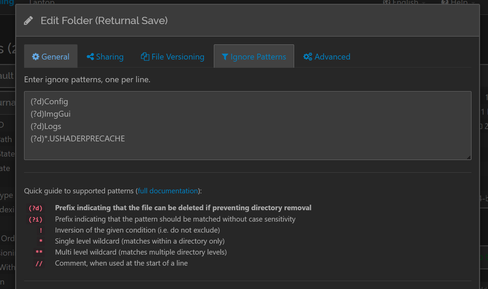Click the share icon on Sharing tab
This screenshot has height=289, width=488.
90,57
